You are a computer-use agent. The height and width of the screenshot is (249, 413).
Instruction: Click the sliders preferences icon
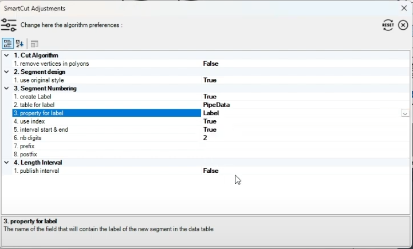tap(9, 25)
